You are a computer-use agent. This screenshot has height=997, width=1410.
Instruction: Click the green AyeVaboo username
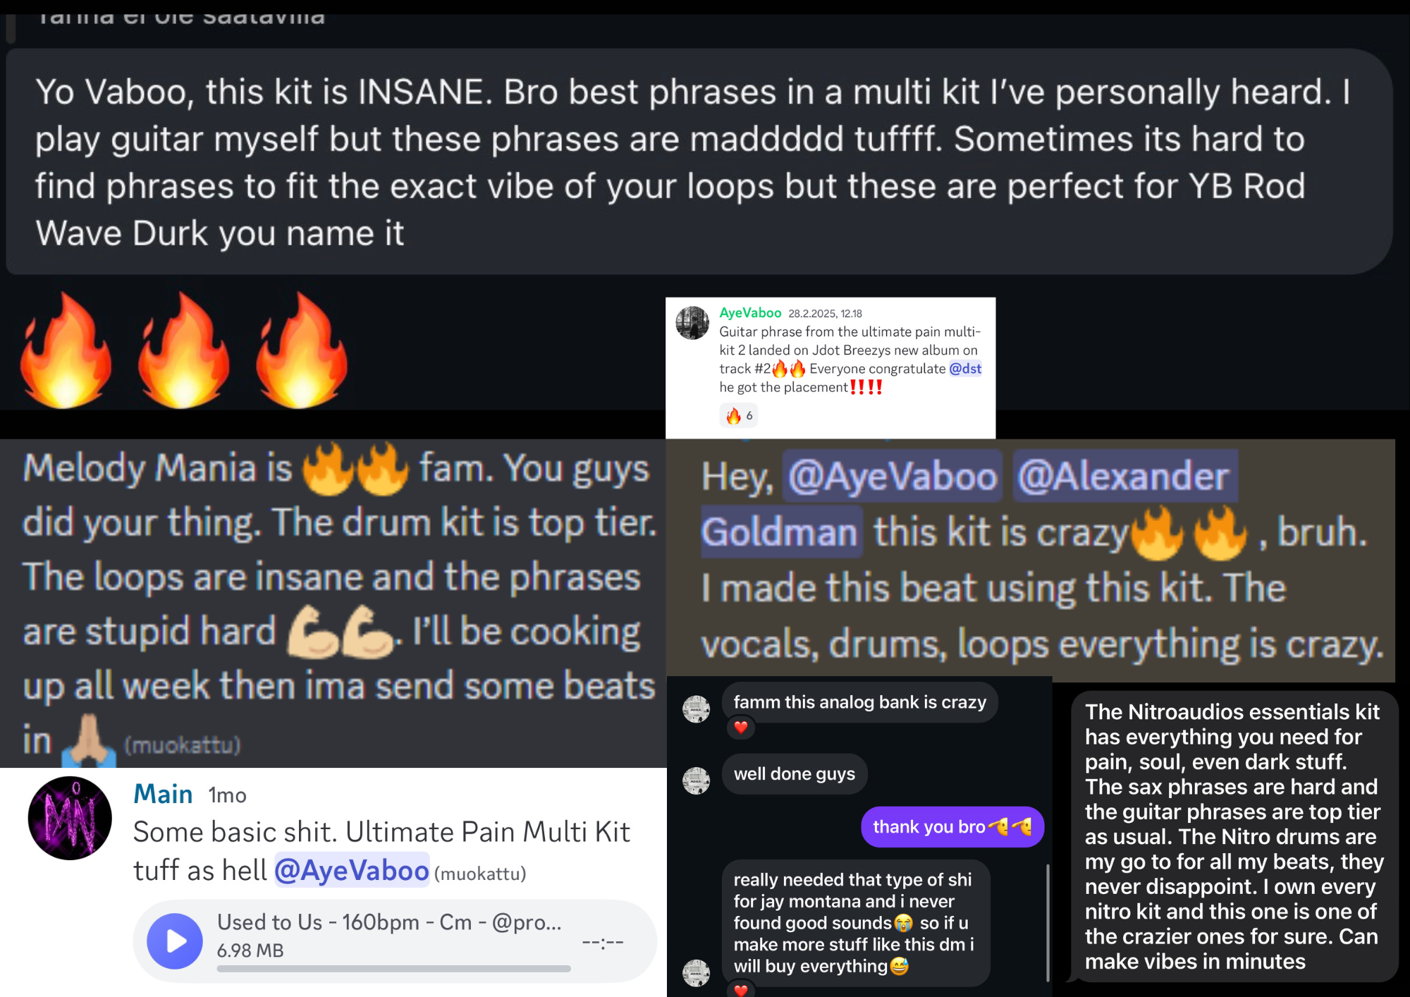(749, 313)
